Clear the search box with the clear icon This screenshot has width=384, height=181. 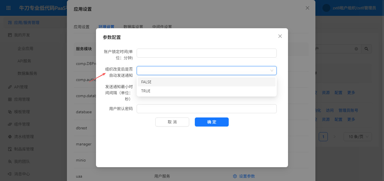(x=356, y=49)
